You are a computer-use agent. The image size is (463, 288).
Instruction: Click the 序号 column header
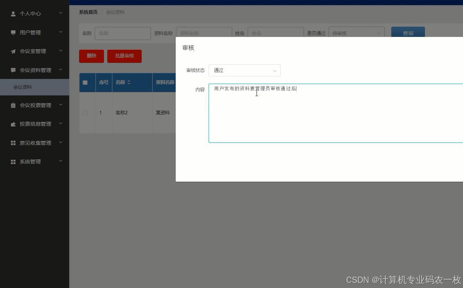tap(104, 83)
